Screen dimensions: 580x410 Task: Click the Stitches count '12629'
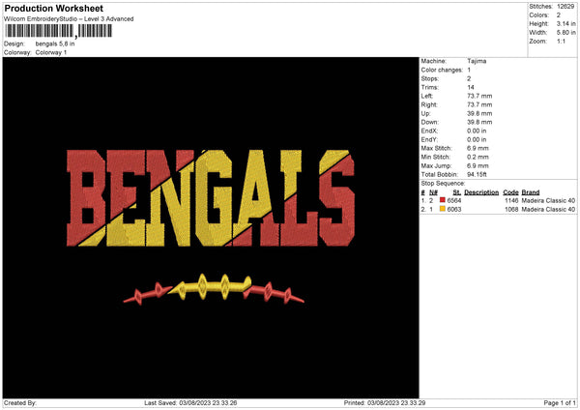(565, 7)
